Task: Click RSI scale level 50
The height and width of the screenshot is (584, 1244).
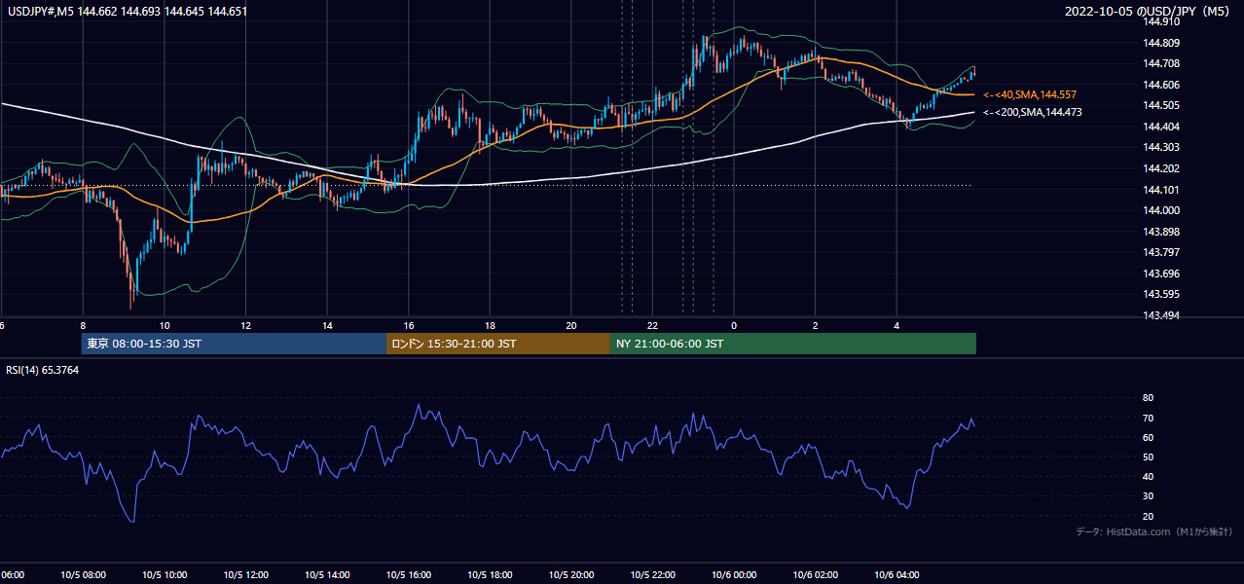Action: (x=1148, y=456)
